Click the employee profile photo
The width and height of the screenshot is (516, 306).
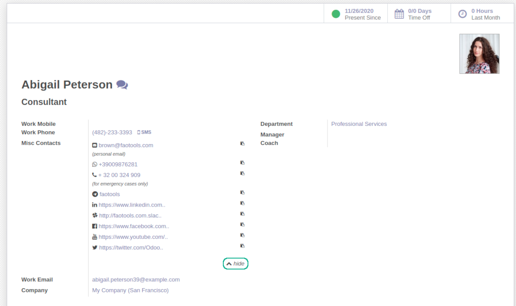tap(479, 54)
